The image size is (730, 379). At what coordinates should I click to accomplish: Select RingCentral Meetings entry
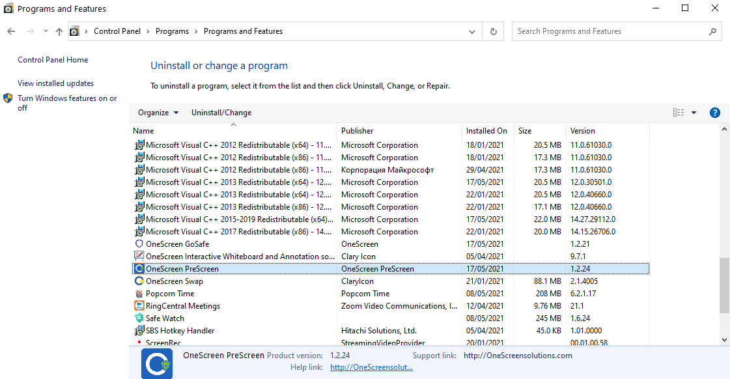pyautogui.click(x=391, y=306)
